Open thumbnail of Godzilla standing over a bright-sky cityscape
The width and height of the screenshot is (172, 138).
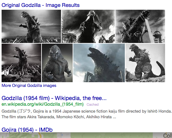(x=31, y=26)
